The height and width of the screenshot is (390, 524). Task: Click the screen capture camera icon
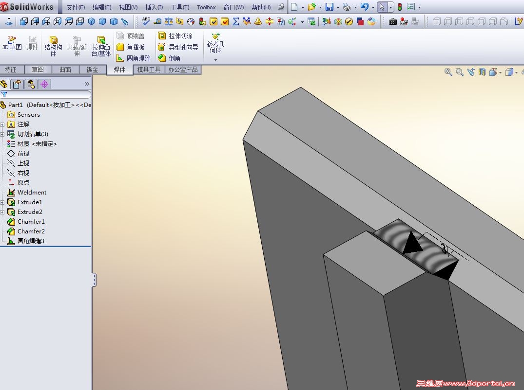click(393, 22)
